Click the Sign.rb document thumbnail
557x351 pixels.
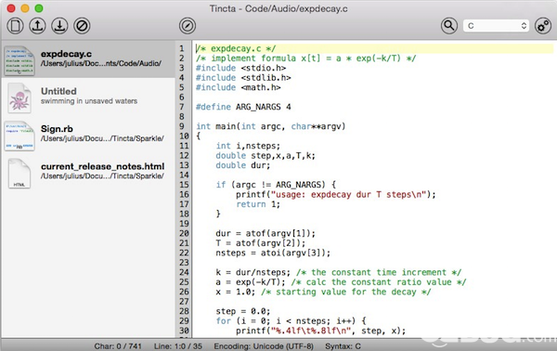(x=19, y=136)
